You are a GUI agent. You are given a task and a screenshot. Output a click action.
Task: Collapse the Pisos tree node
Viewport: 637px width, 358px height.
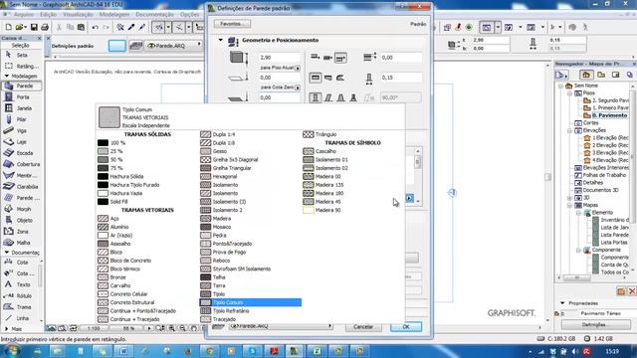pyautogui.click(x=570, y=93)
